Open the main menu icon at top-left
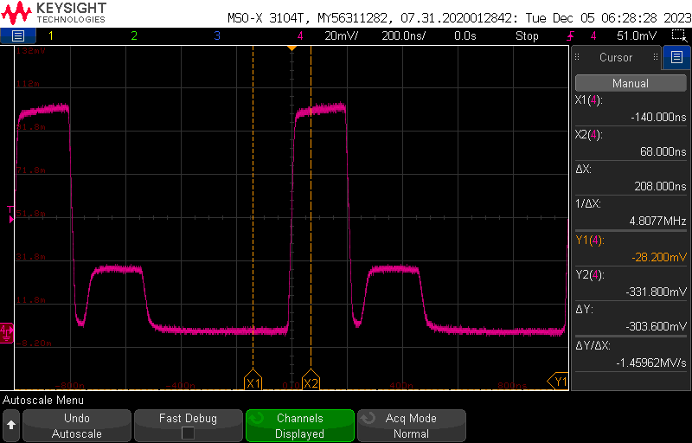The width and height of the screenshot is (692, 443). 18,35
